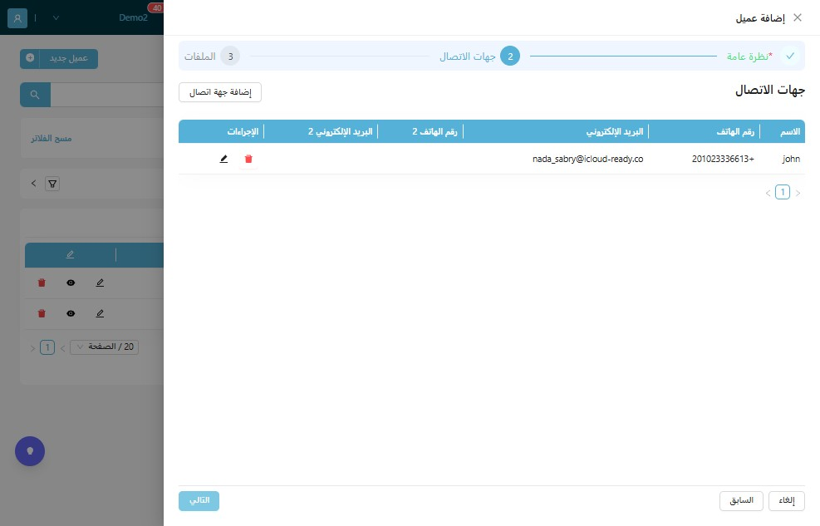Click the search magnifier button in background
This screenshot has width=820, height=526.
point(35,95)
